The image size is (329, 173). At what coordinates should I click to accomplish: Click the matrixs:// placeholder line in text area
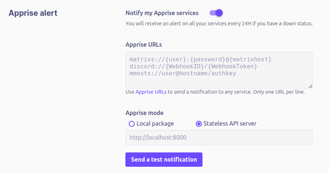click(x=200, y=60)
